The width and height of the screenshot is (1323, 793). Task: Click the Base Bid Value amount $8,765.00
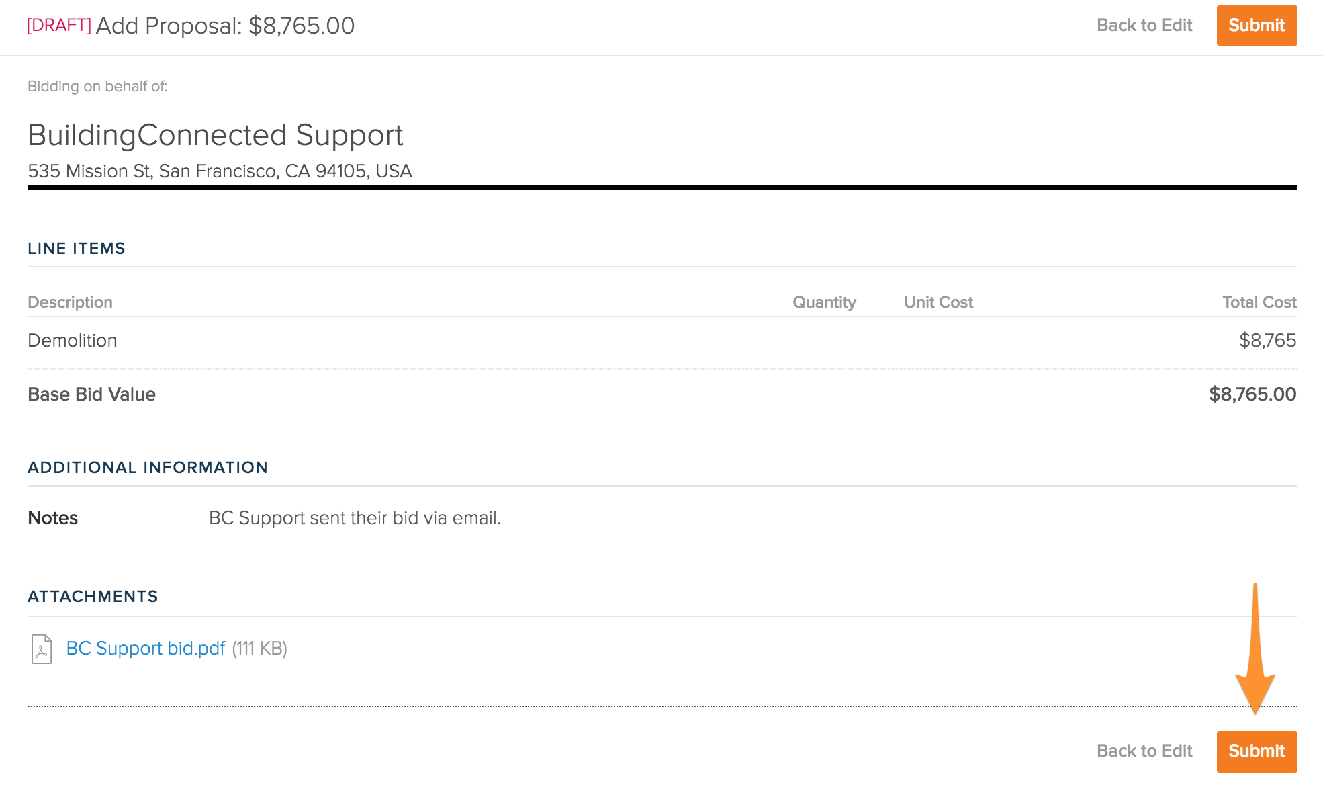[x=1252, y=394]
